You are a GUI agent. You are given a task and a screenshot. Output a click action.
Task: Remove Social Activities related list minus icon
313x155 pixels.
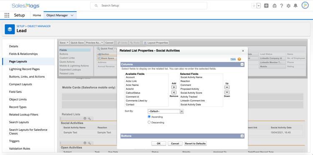point(85,118)
